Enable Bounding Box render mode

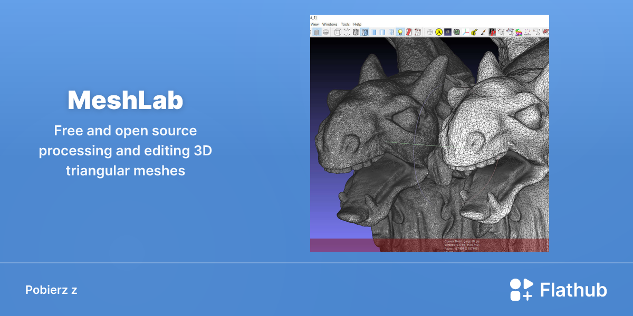click(338, 32)
